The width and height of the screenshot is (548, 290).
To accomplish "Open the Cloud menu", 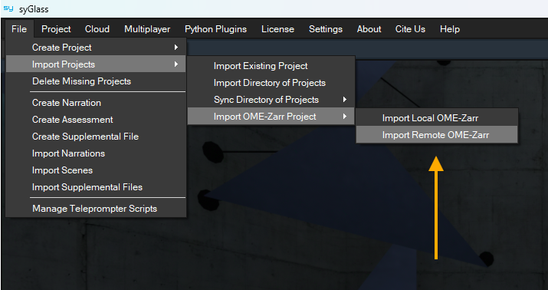I will (97, 29).
